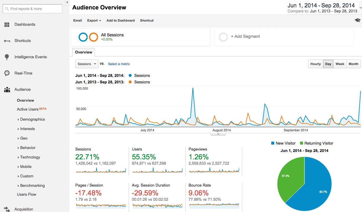Switch the graph to Month view
This screenshot has width=362, height=212.
click(x=353, y=64)
